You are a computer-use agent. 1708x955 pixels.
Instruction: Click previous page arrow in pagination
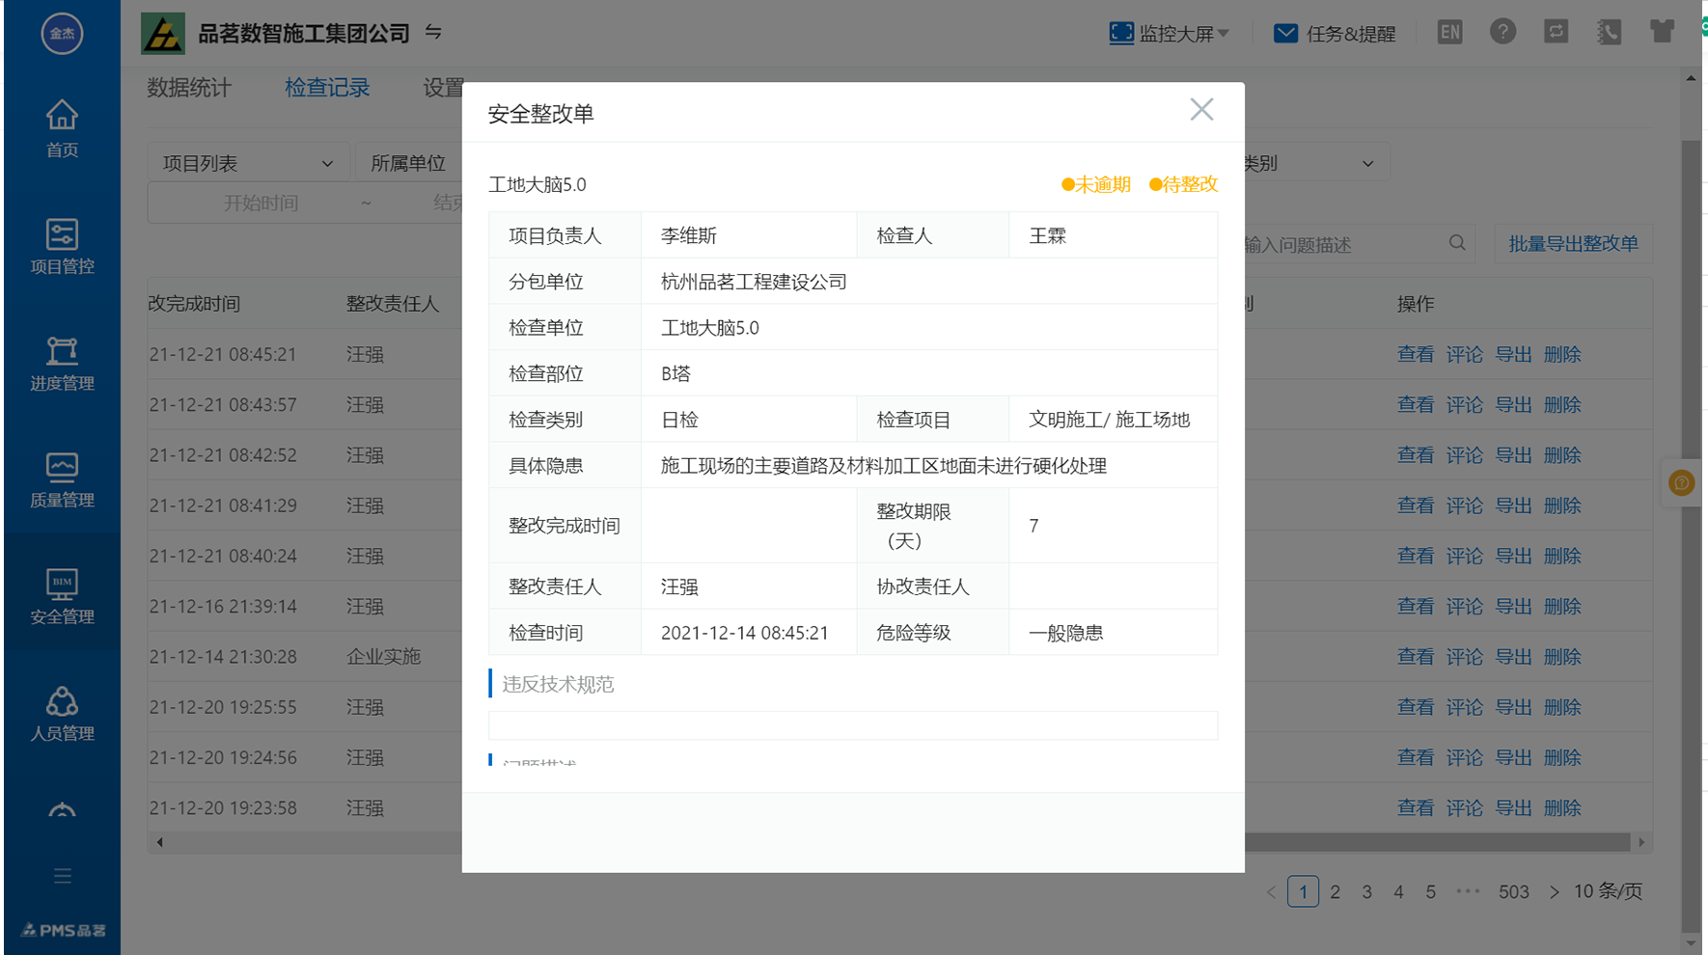click(x=1271, y=891)
